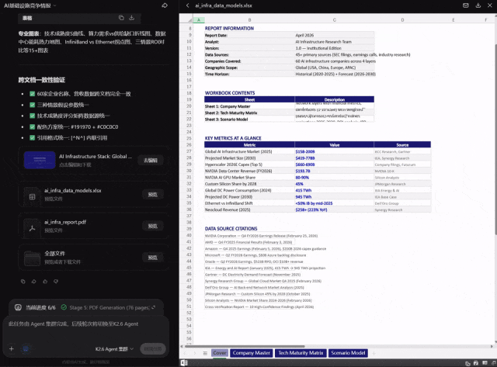Open the K2.6 Agent 集群 model dropdown
The height and width of the screenshot is (367, 497).
click(x=116, y=348)
